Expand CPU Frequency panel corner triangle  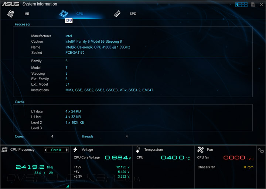point(68,186)
